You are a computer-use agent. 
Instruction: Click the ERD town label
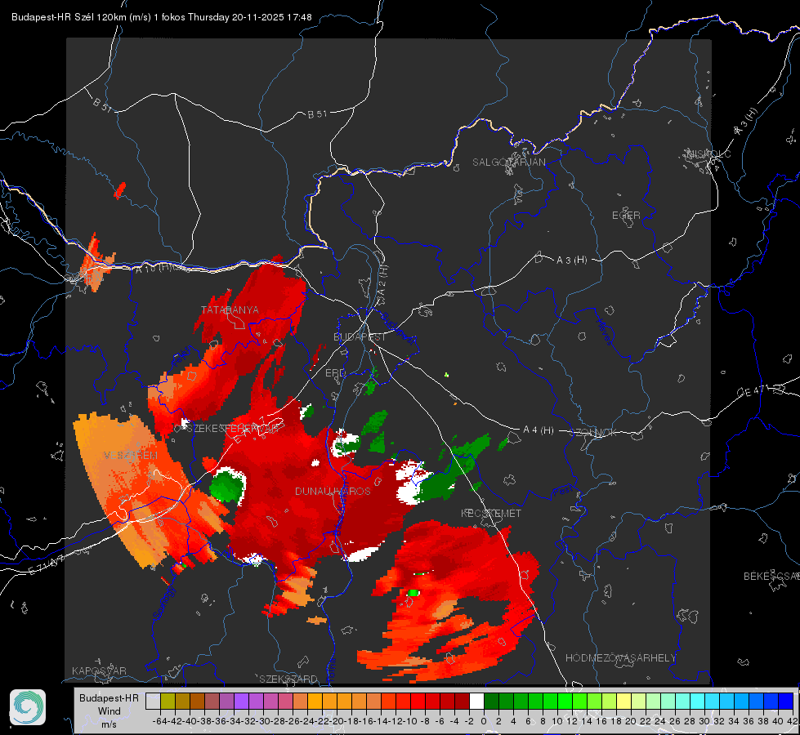(335, 373)
